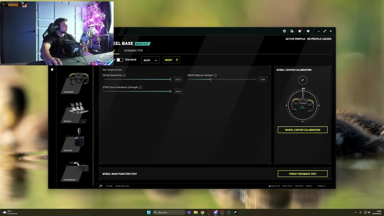
Task: Open the Windows Start menu
Action: tap(149, 212)
